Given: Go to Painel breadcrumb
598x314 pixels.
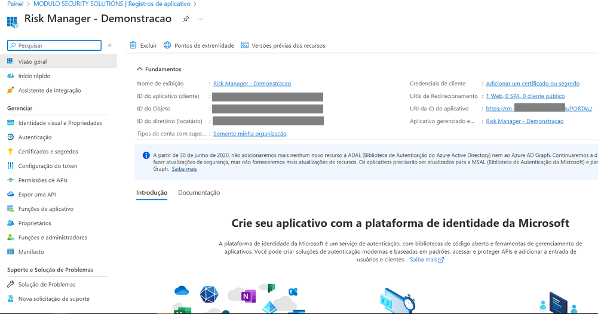Looking at the screenshot, I should [x=16, y=4].
